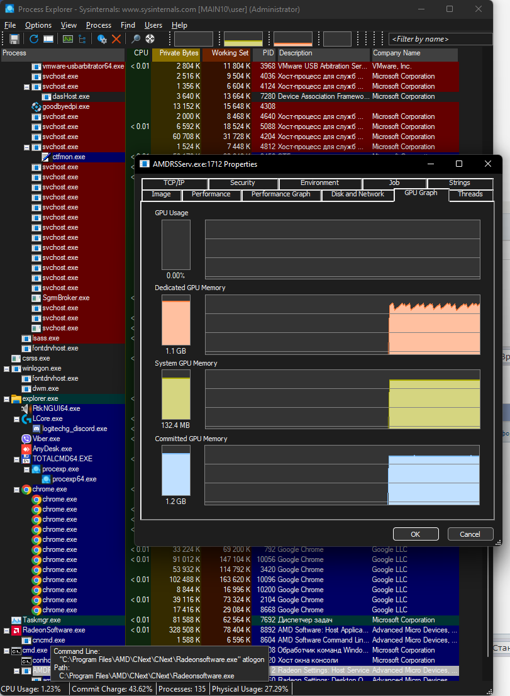
Task: Open the Disk and Network tab
Action: click(x=357, y=194)
